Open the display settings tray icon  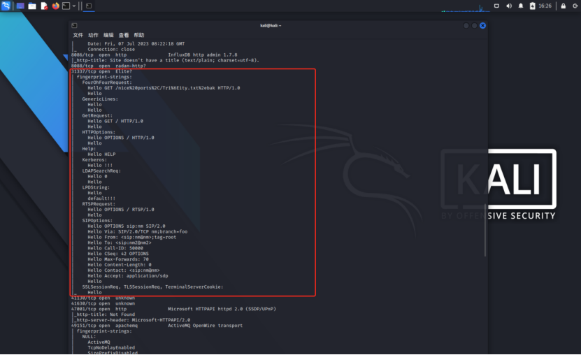click(x=496, y=6)
